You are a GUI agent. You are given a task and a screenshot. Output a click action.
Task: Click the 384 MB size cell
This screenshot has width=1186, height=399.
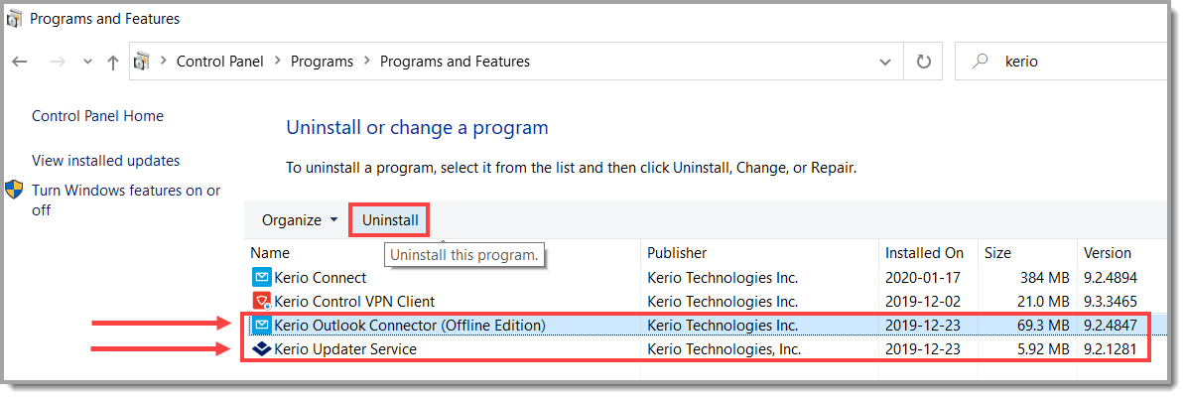click(1047, 278)
